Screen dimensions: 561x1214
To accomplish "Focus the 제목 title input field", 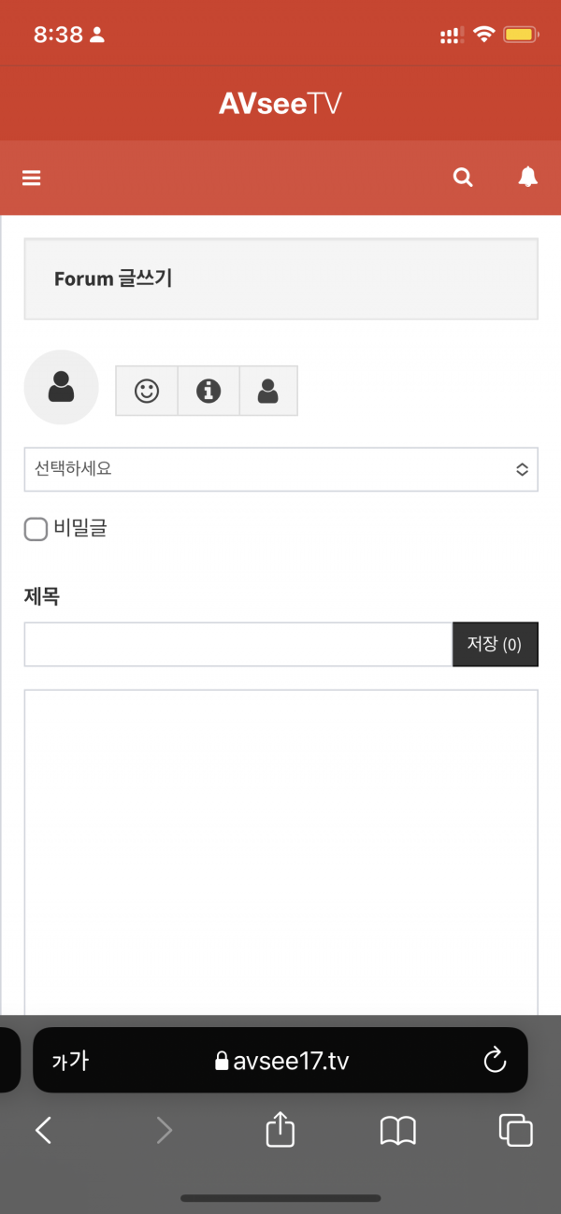I will (x=238, y=644).
